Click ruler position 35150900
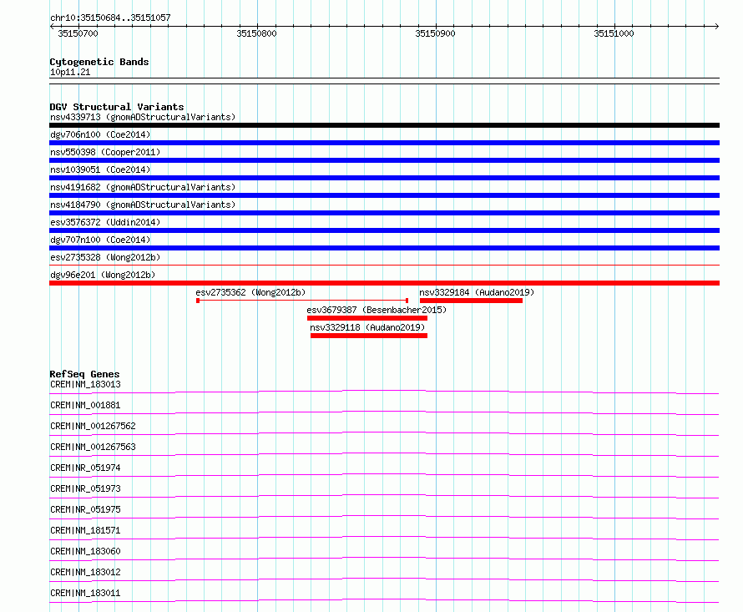 pyautogui.click(x=435, y=33)
